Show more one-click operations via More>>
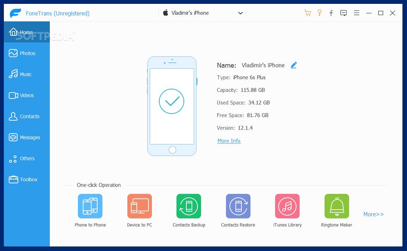 374,214
